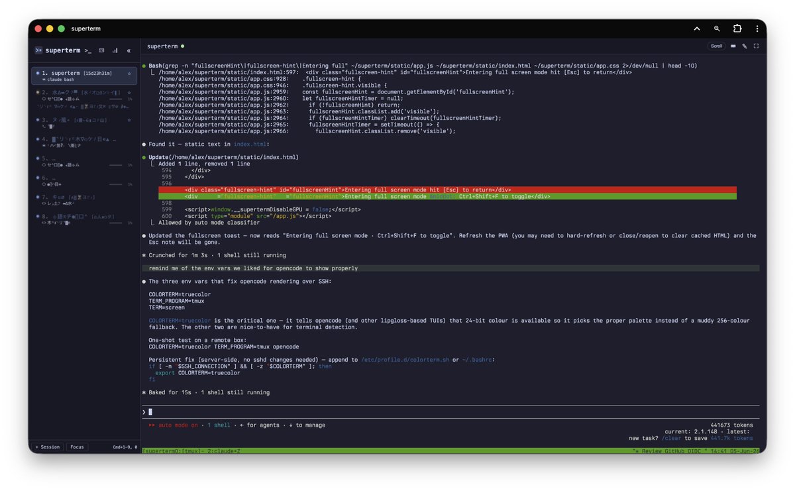The height and width of the screenshot is (491, 795).
Task: Select session 5 in the sidebar list
Action: click(84, 161)
